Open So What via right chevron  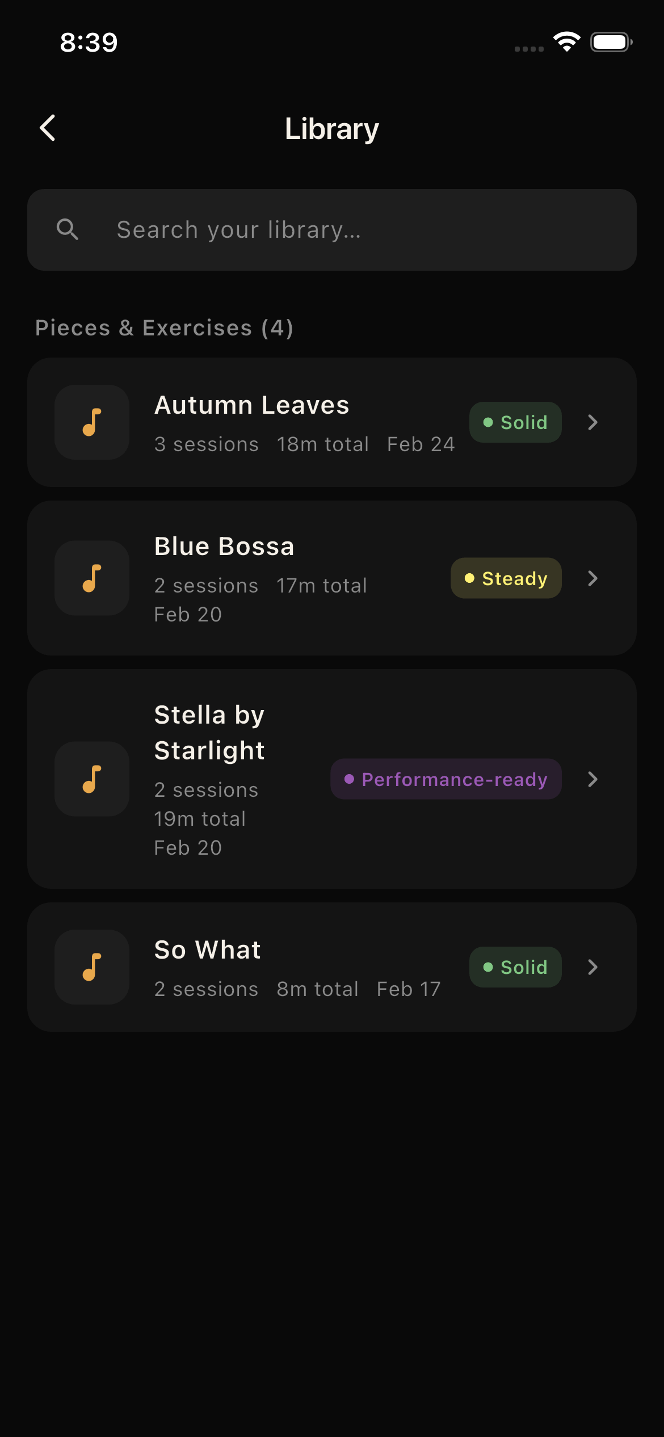coord(593,967)
